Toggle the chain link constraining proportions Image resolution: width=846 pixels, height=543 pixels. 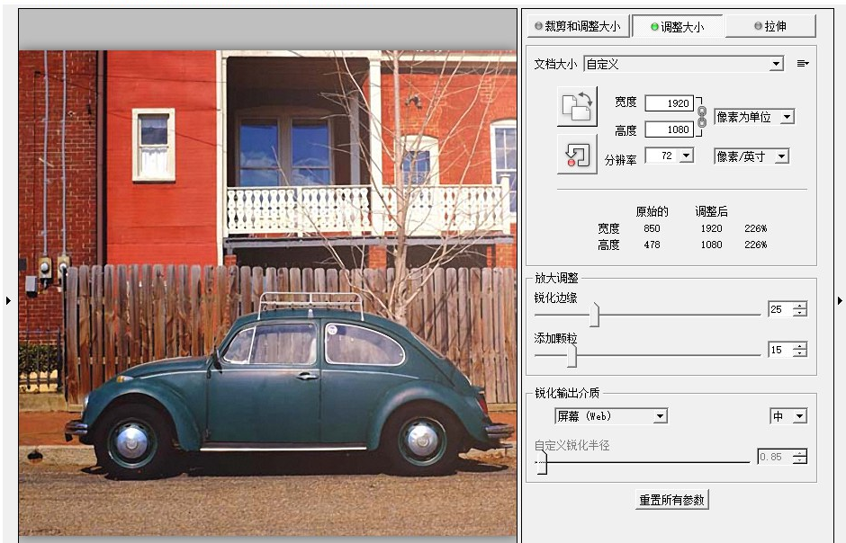click(x=702, y=116)
